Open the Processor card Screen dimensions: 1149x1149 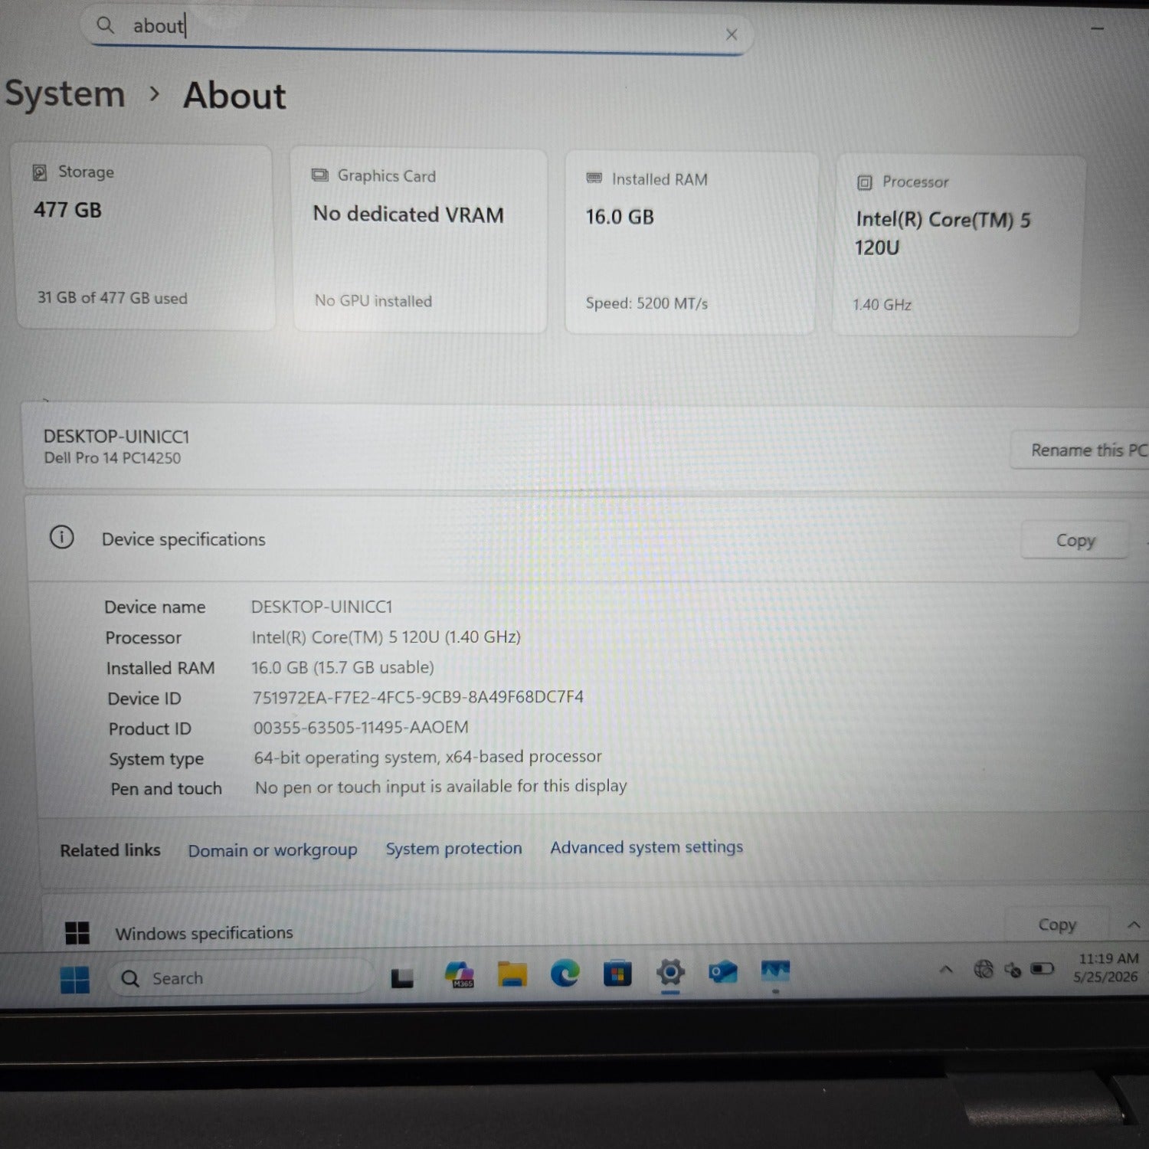click(957, 246)
